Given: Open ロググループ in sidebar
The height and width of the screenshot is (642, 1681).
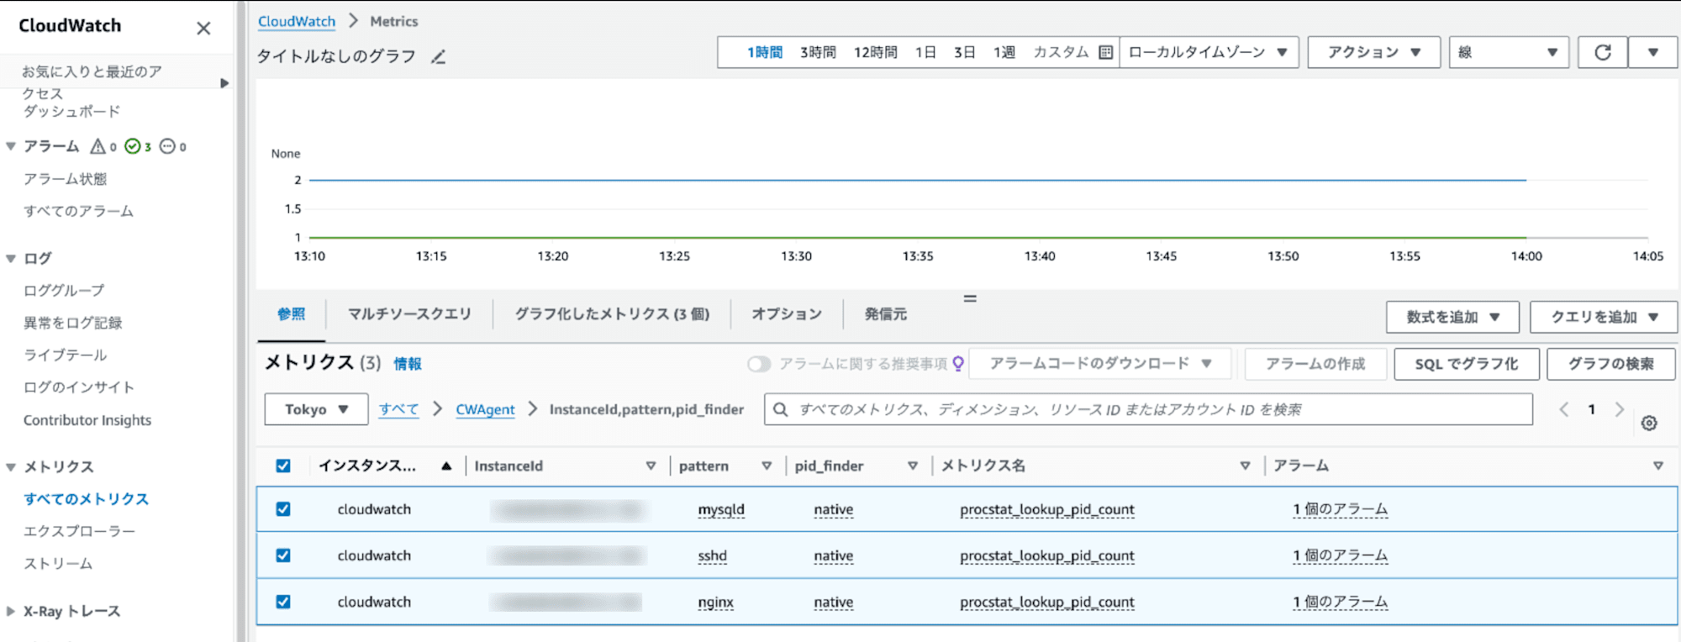Looking at the screenshot, I should click(x=64, y=291).
